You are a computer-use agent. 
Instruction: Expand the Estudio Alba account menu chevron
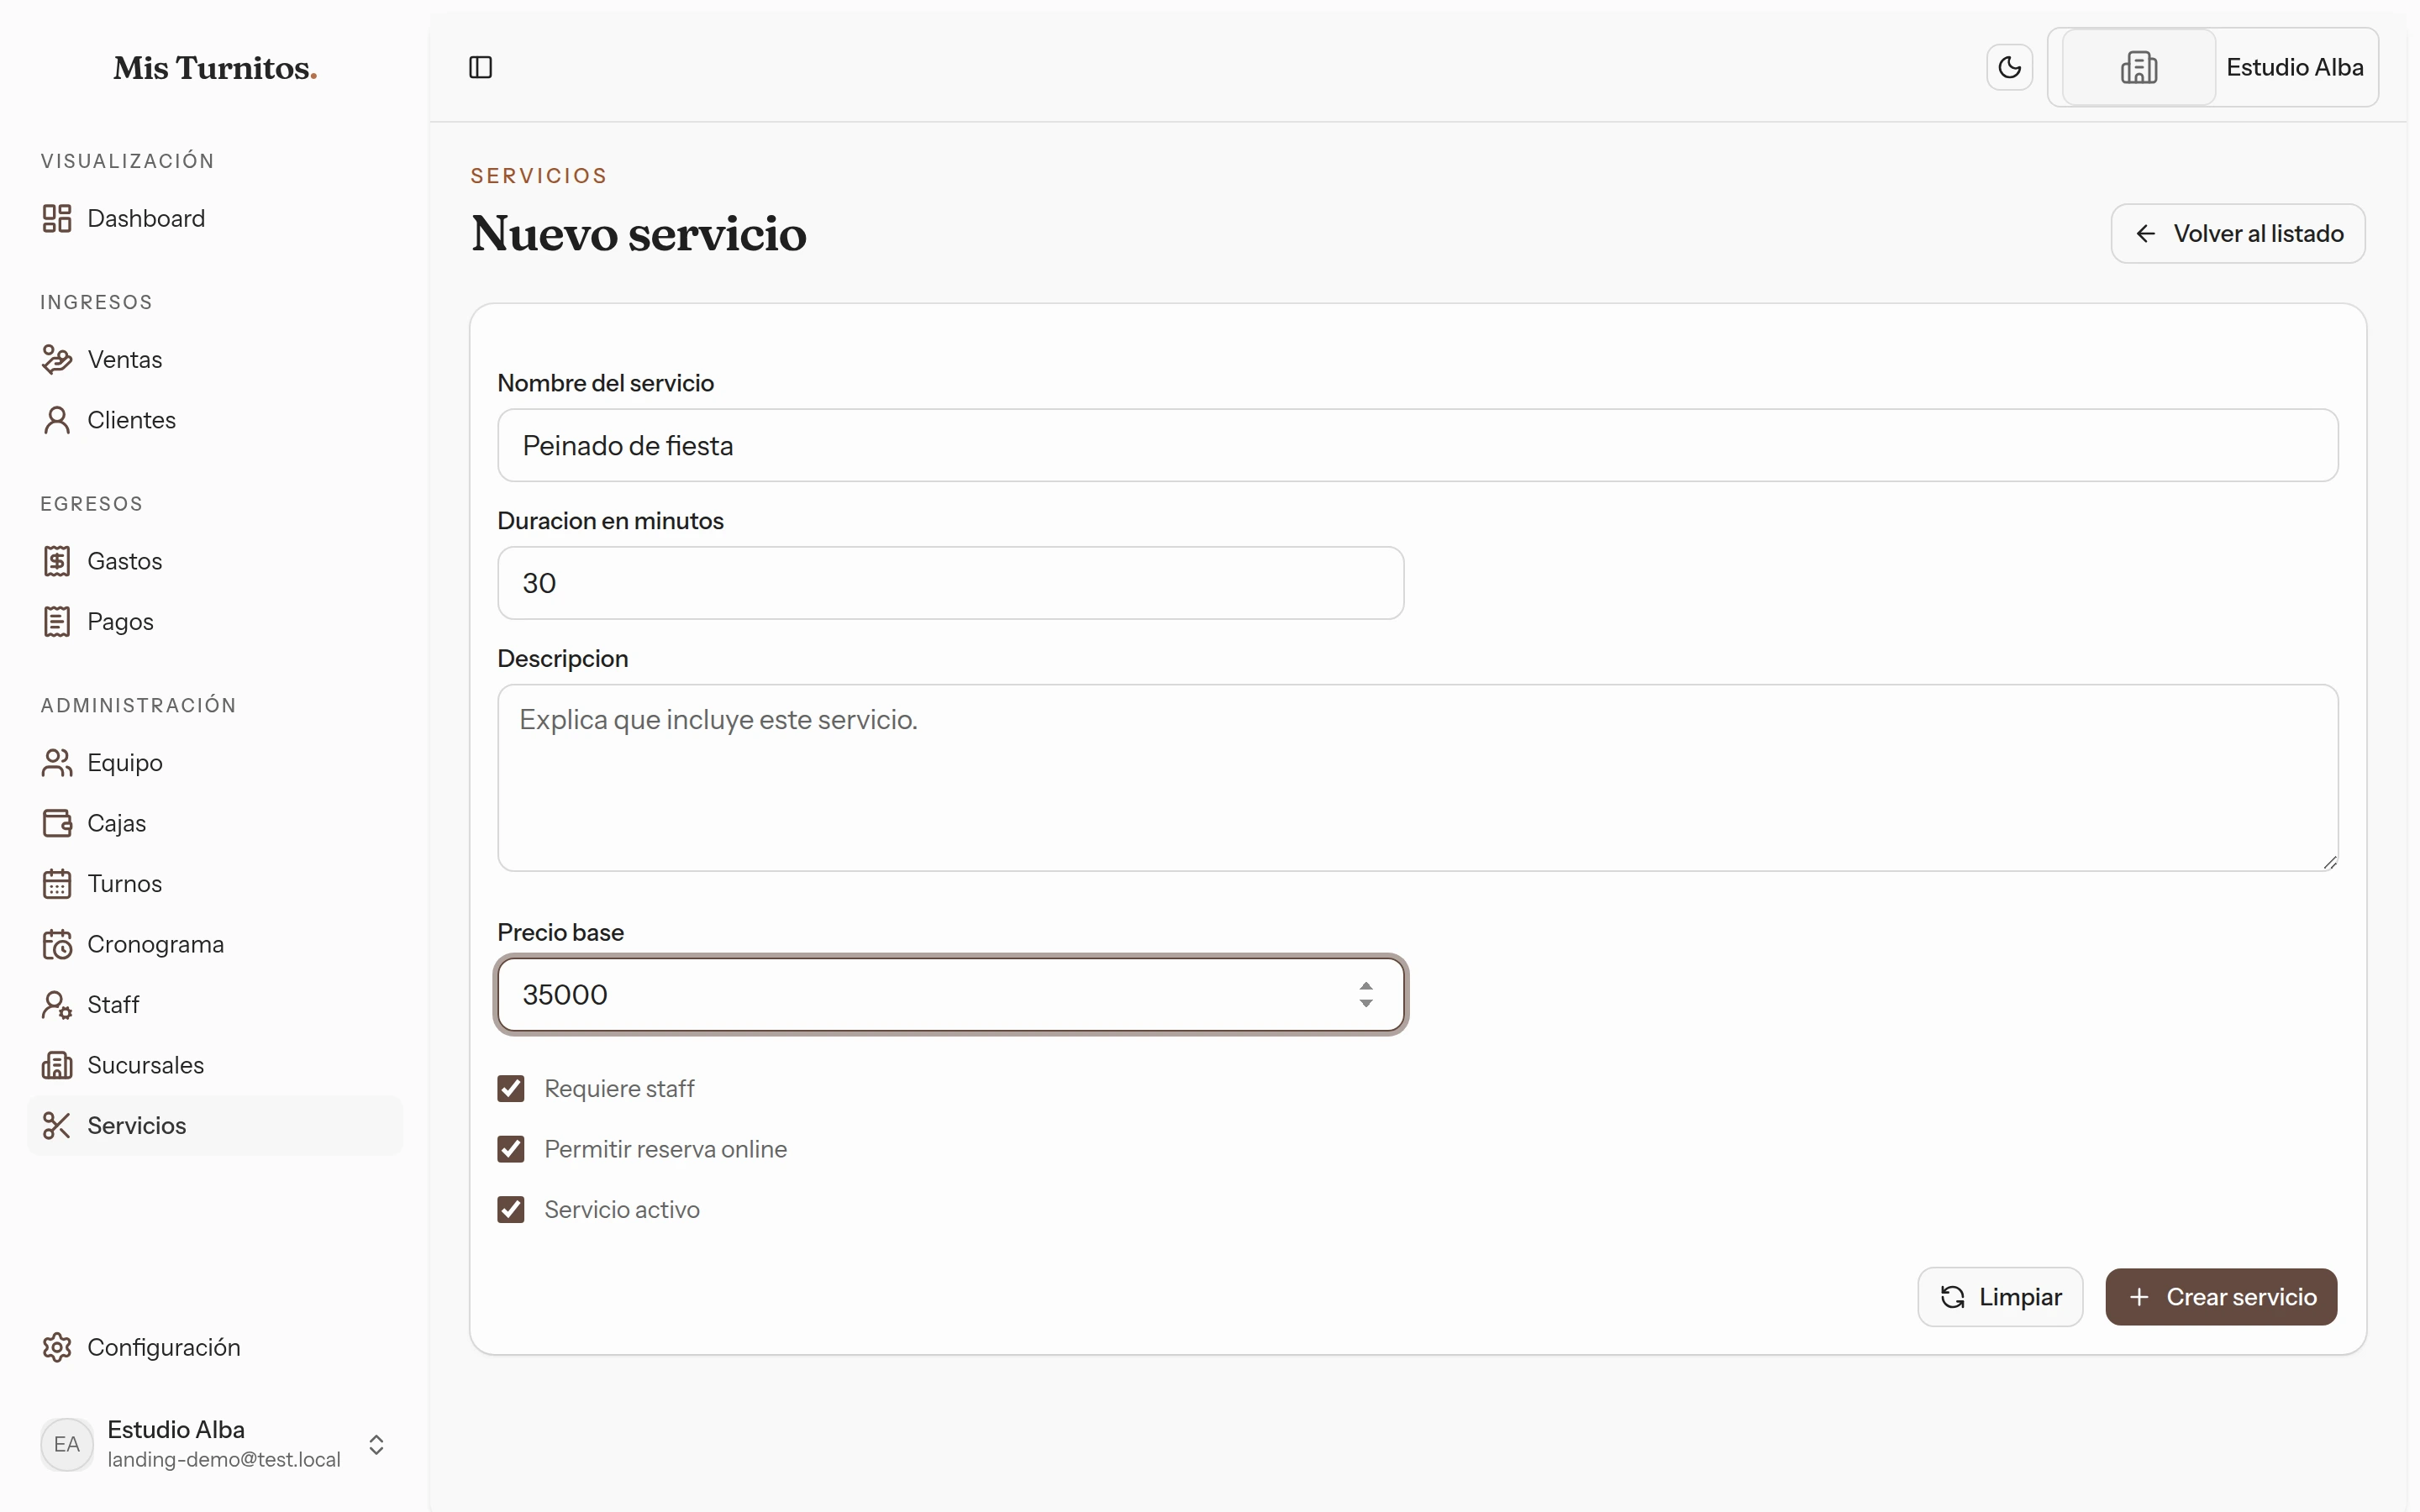376,1444
